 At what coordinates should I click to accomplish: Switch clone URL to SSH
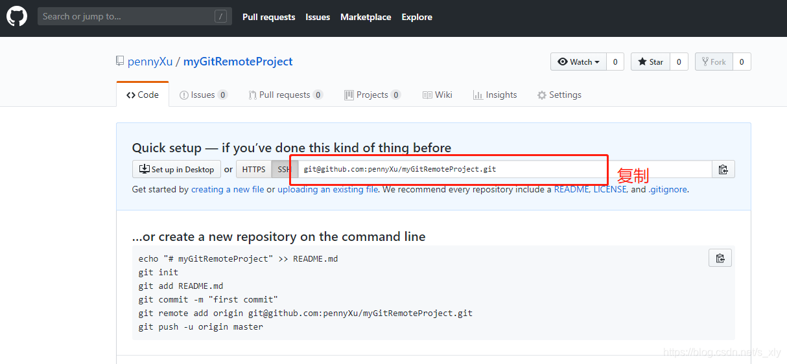(x=285, y=169)
